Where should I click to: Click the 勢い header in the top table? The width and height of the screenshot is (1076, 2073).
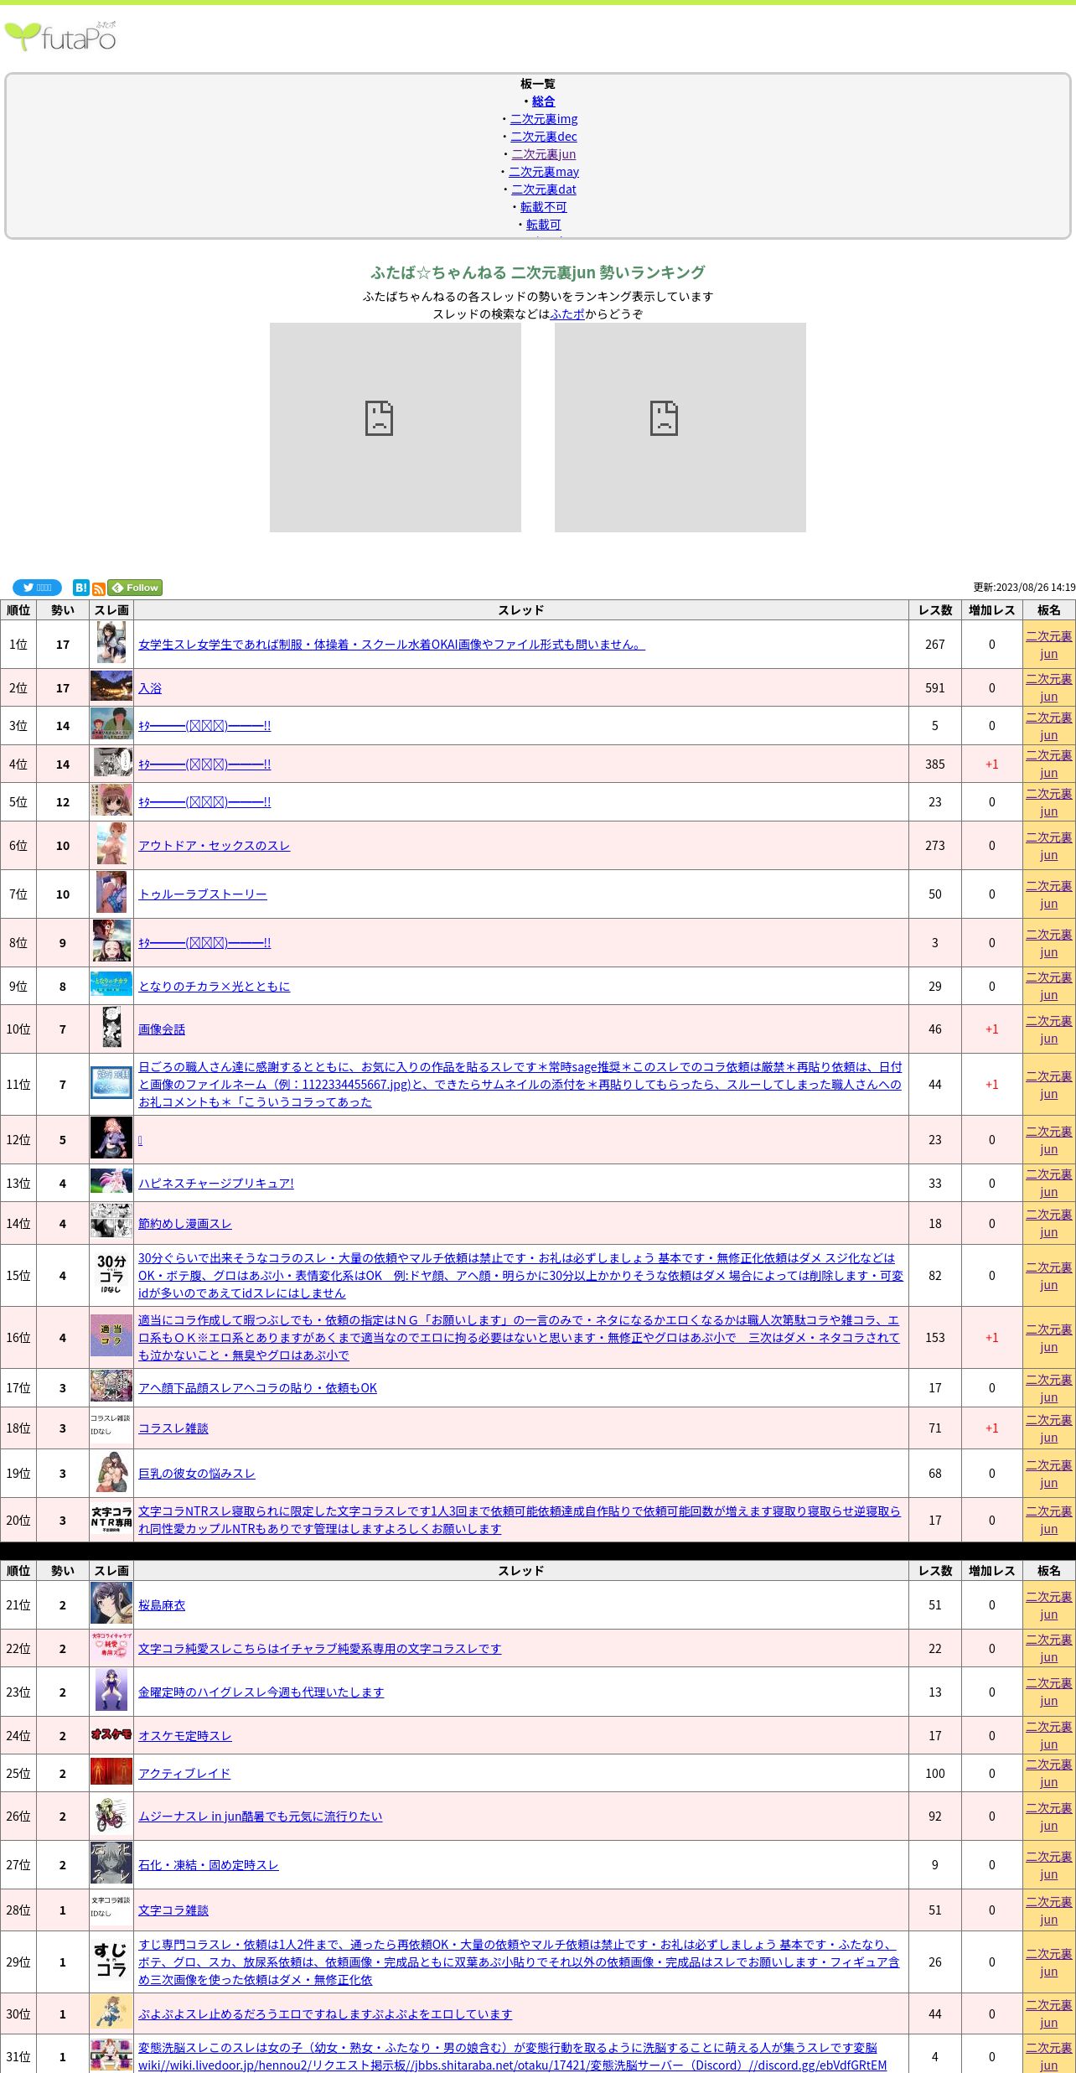click(63, 610)
